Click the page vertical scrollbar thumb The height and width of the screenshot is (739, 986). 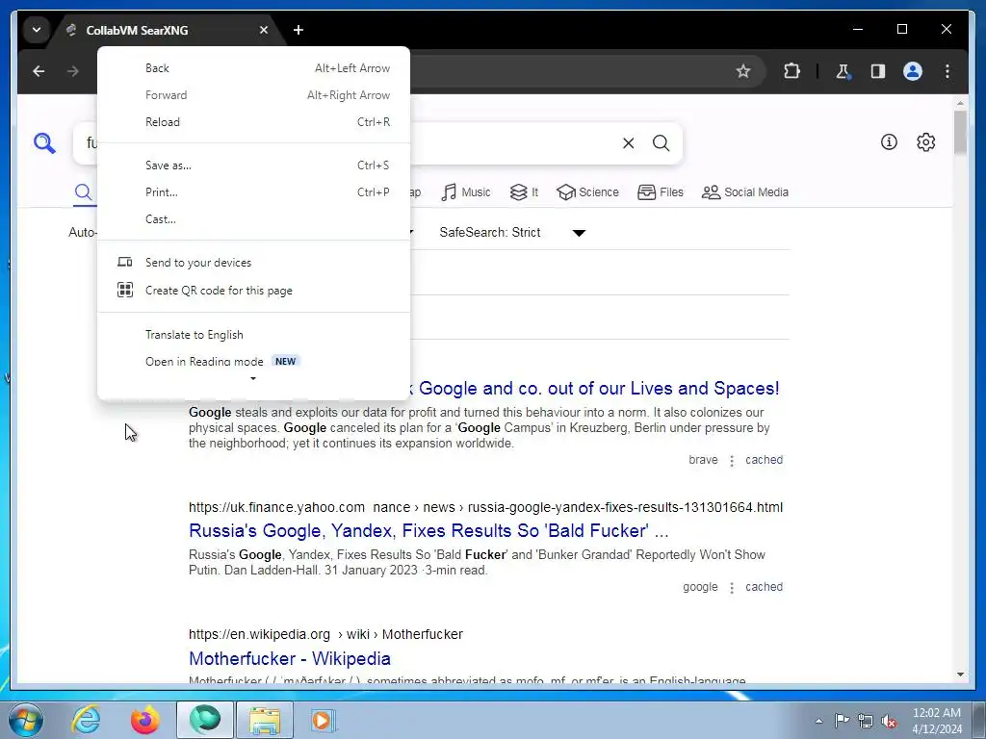[x=960, y=133]
